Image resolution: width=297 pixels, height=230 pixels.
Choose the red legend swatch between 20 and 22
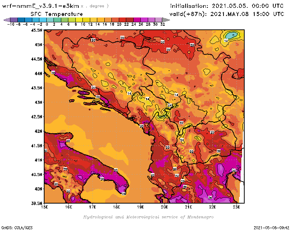(123, 20)
